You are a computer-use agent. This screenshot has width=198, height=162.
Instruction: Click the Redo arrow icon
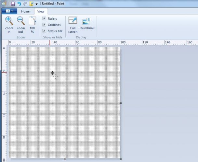tap(25, 4)
